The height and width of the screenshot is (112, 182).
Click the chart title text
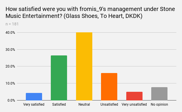pyautogui.click(x=90, y=12)
